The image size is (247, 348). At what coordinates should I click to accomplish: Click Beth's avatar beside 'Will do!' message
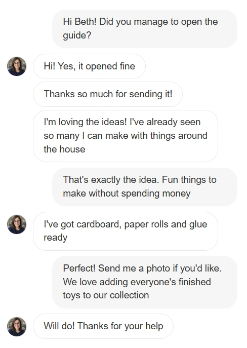coord(17,327)
